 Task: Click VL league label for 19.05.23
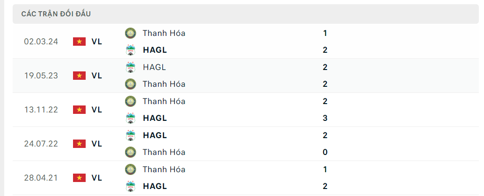point(97,76)
